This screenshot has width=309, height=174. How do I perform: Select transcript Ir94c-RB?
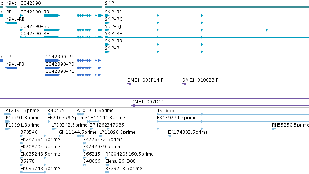[11, 23]
